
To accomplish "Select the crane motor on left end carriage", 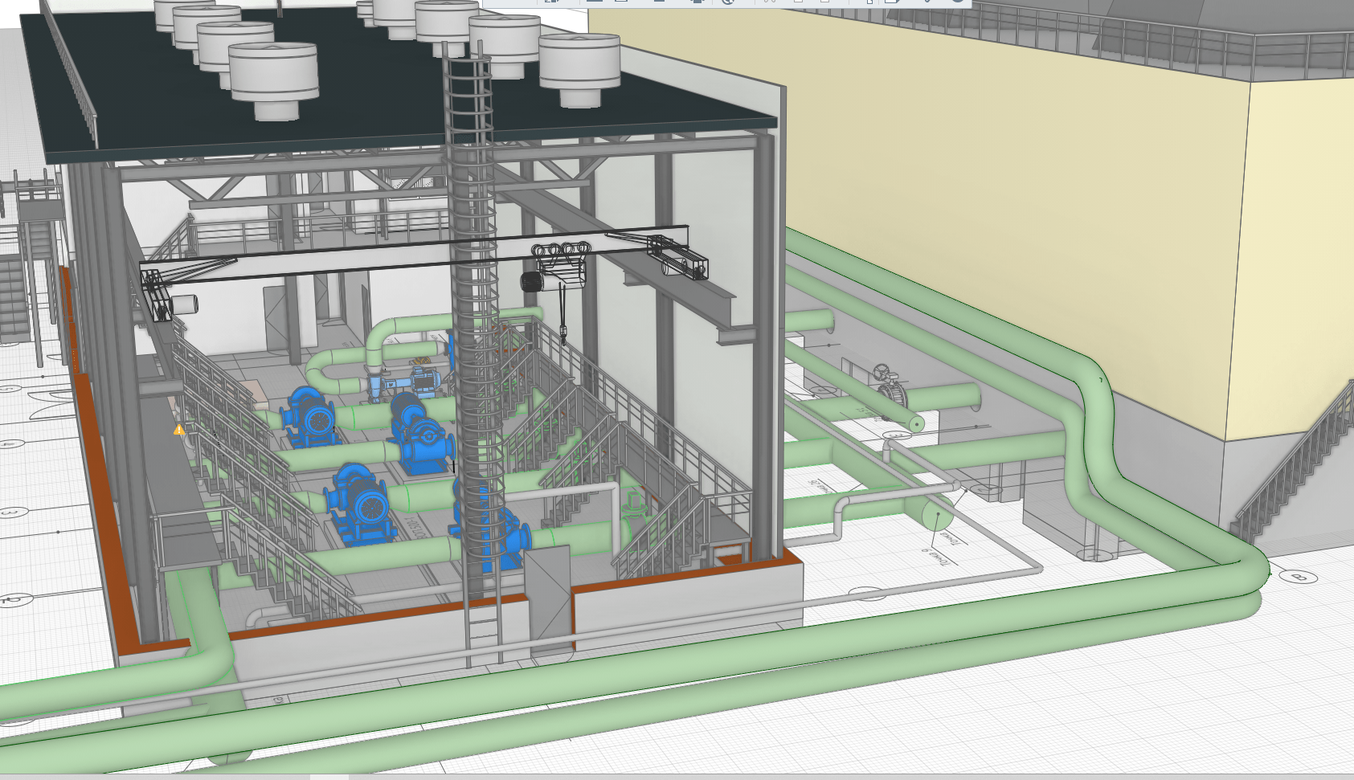I will pyautogui.click(x=184, y=304).
